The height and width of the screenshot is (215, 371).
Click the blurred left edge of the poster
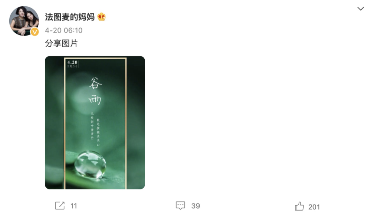(55, 123)
